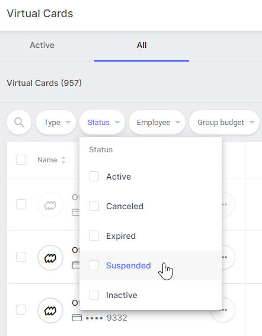Click the card logo avatar in second row

pos(50,258)
